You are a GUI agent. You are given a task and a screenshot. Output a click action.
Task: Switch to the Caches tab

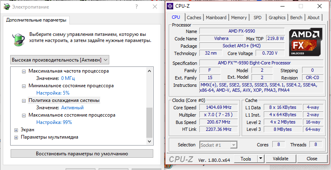(x=194, y=18)
